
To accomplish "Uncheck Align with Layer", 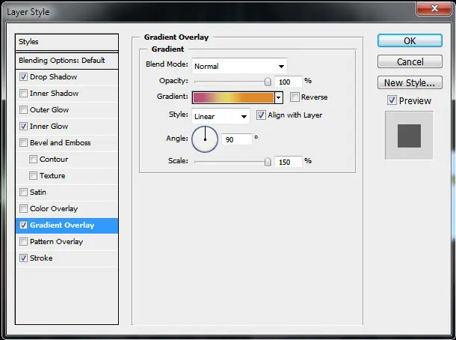I will [x=261, y=115].
